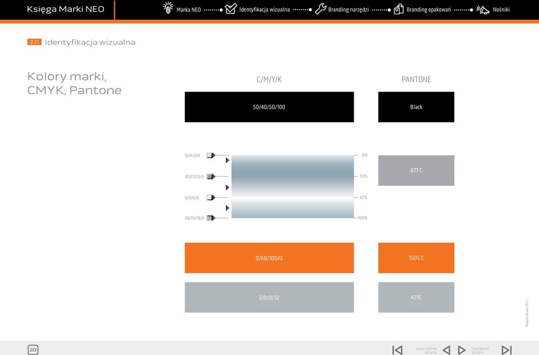Screen dimensions: 539x355
Task: Click the 33% gradient position label
Action: click(x=363, y=176)
